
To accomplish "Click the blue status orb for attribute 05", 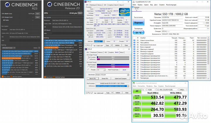I will [134, 40].
